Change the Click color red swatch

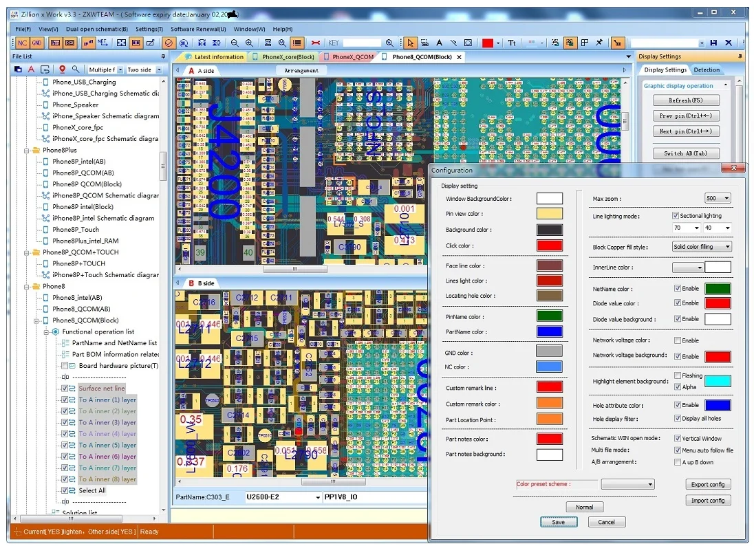click(549, 245)
